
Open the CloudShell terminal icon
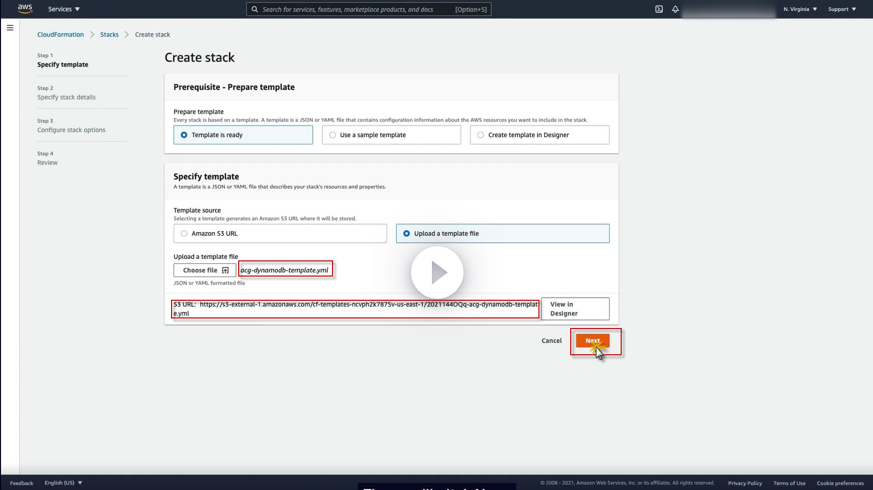(x=659, y=9)
